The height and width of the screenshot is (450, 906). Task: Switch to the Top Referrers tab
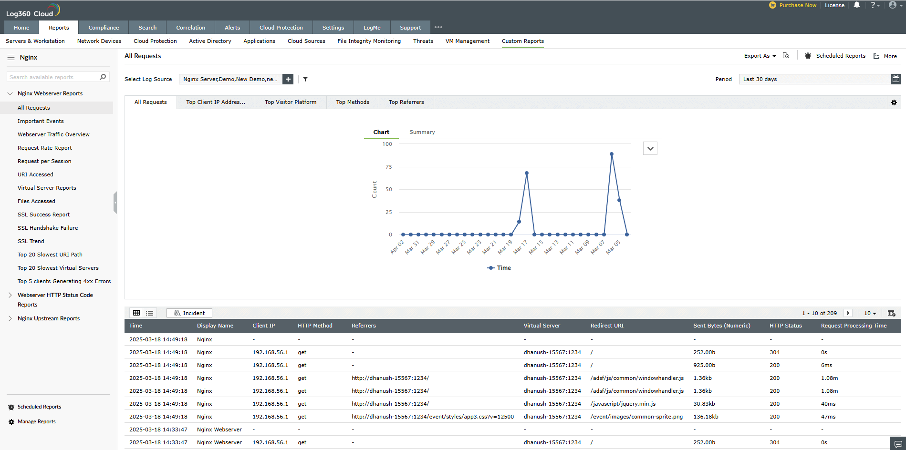coord(406,102)
